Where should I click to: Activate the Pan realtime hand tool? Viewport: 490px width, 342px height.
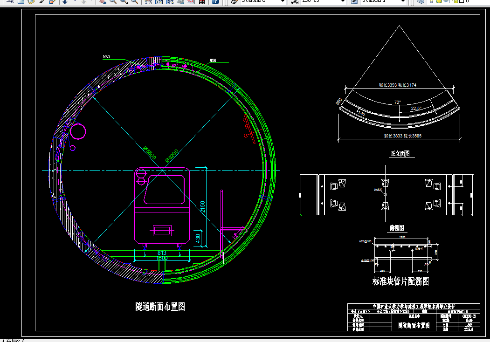coord(103,1)
